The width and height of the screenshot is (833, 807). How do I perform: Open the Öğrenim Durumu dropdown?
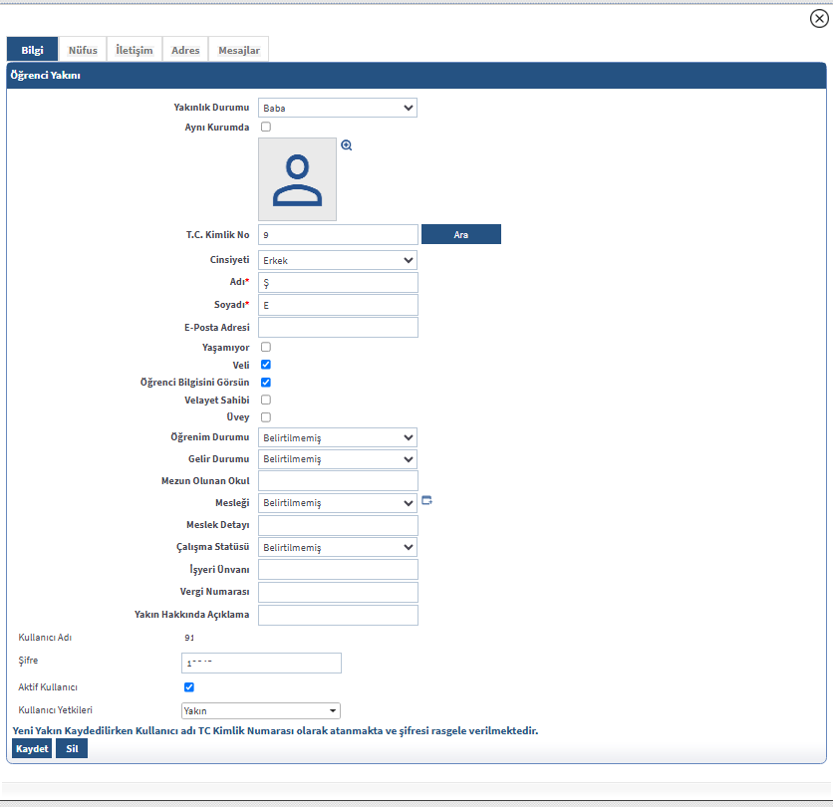337,437
